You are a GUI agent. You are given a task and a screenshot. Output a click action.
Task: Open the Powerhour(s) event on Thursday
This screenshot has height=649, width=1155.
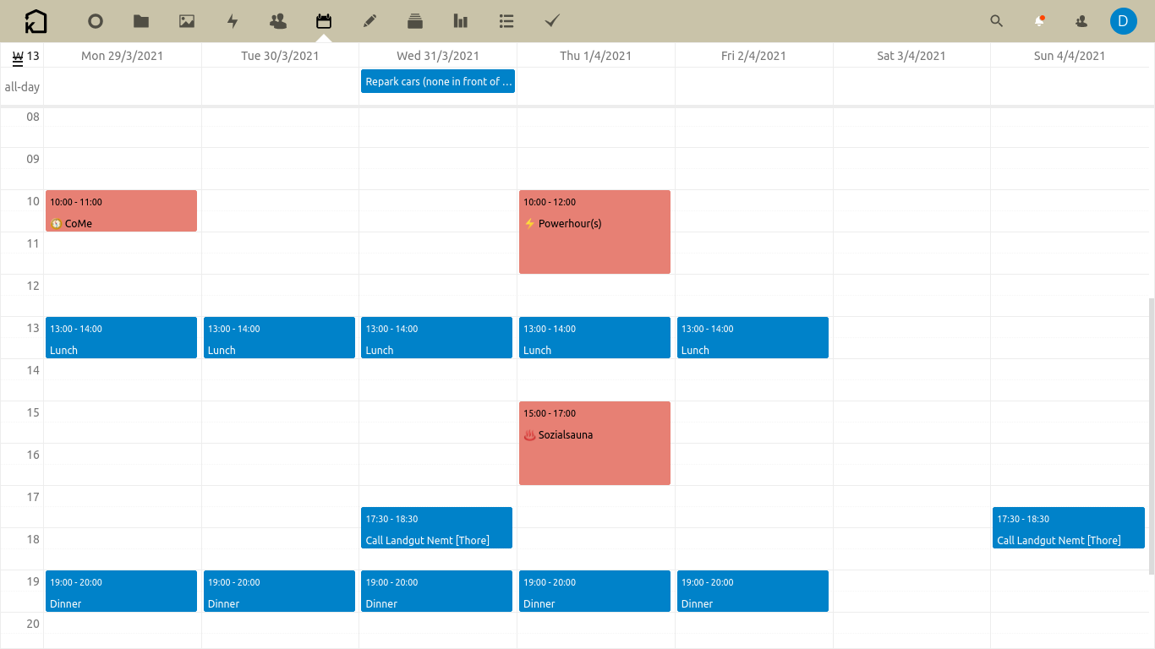pyautogui.click(x=594, y=232)
